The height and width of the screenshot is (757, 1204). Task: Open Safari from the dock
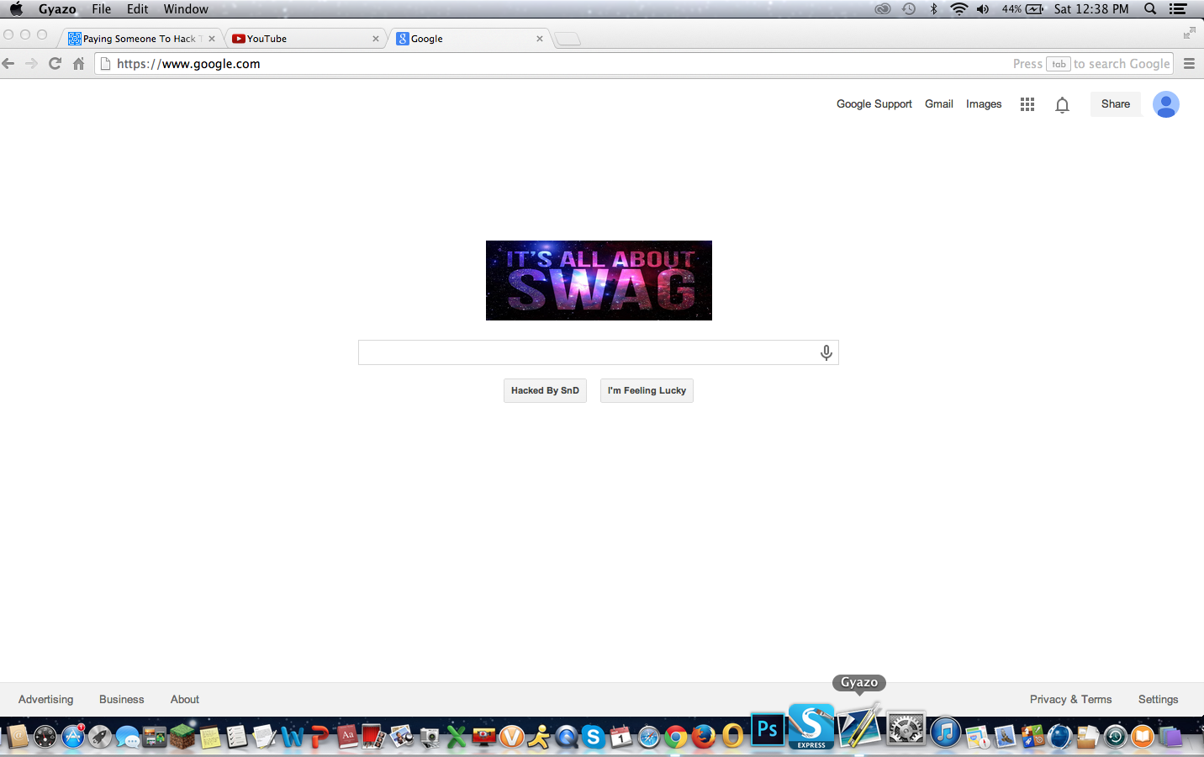click(649, 737)
